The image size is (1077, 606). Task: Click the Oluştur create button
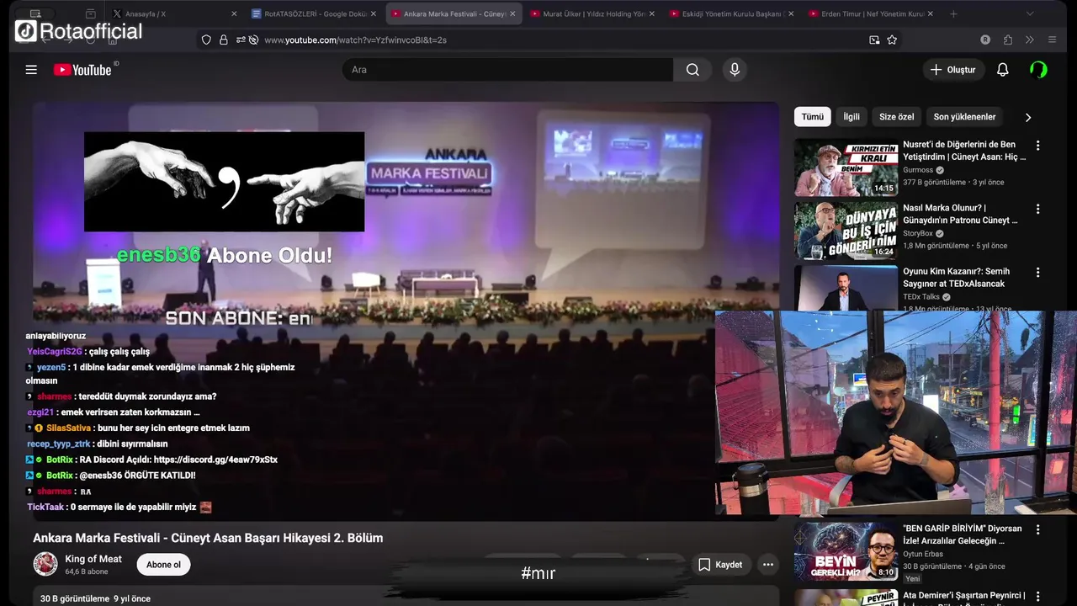click(953, 70)
